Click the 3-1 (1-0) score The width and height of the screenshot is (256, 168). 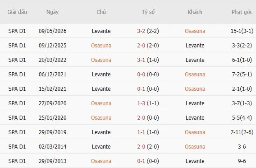pos(148,60)
